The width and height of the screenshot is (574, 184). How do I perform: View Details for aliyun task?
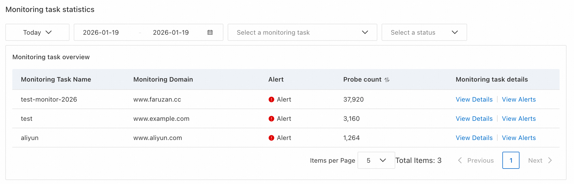[x=474, y=138]
